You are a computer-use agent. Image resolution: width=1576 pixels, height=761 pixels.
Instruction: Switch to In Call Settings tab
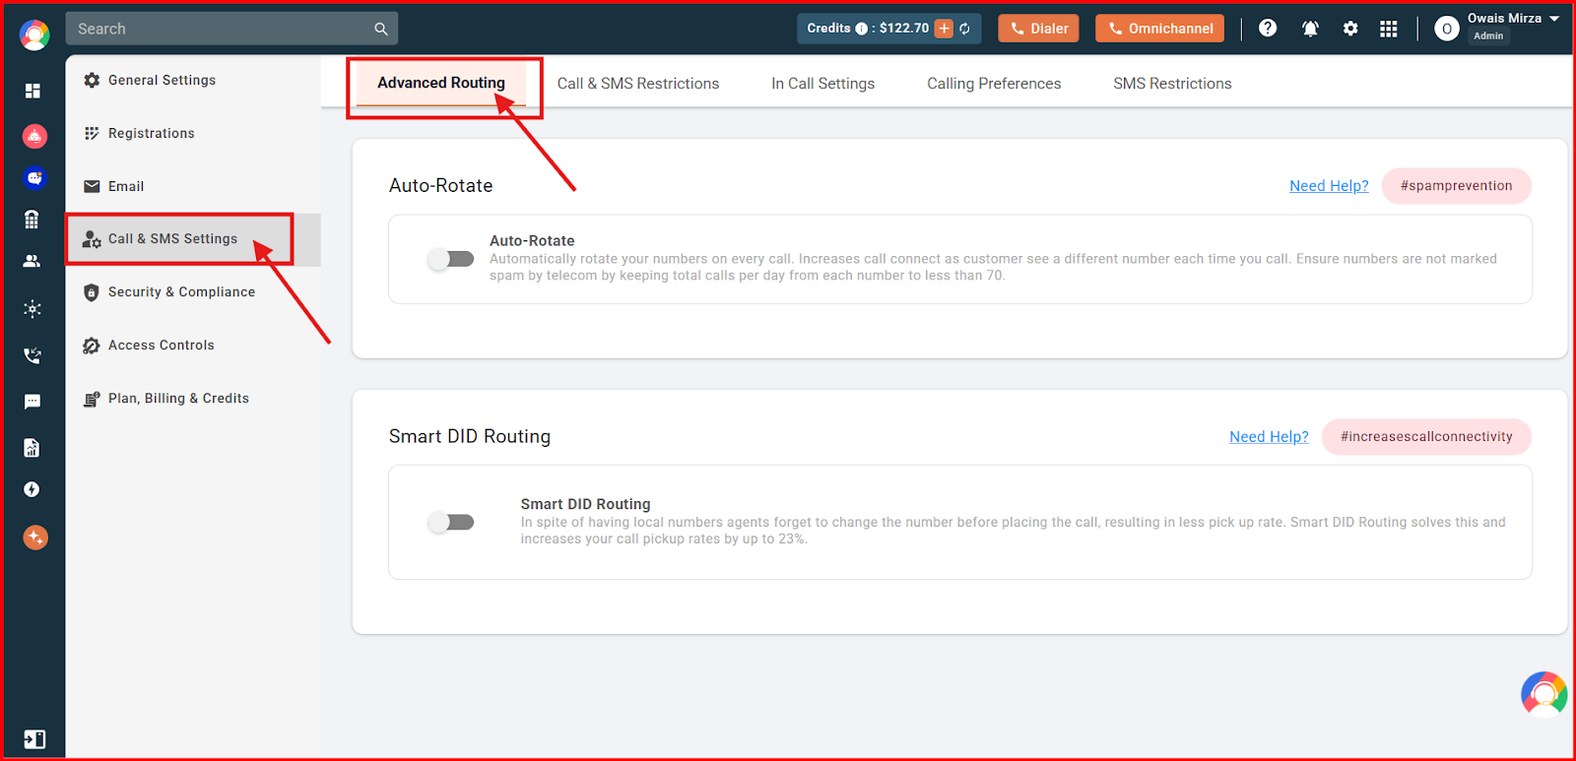(823, 84)
